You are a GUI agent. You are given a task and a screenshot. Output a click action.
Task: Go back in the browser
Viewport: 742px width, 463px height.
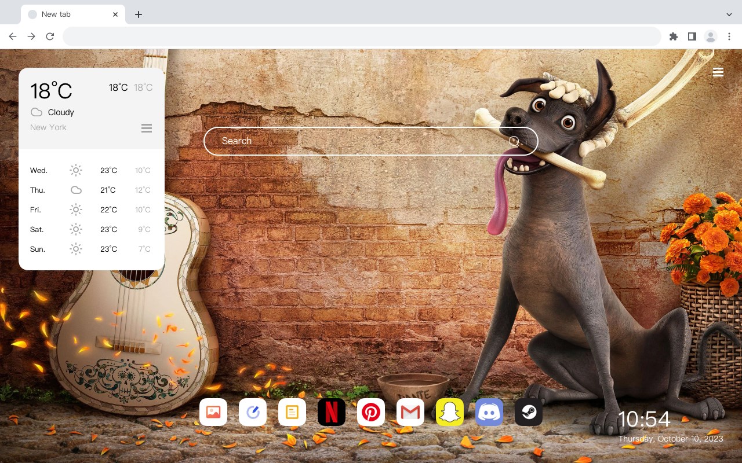[13, 36]
